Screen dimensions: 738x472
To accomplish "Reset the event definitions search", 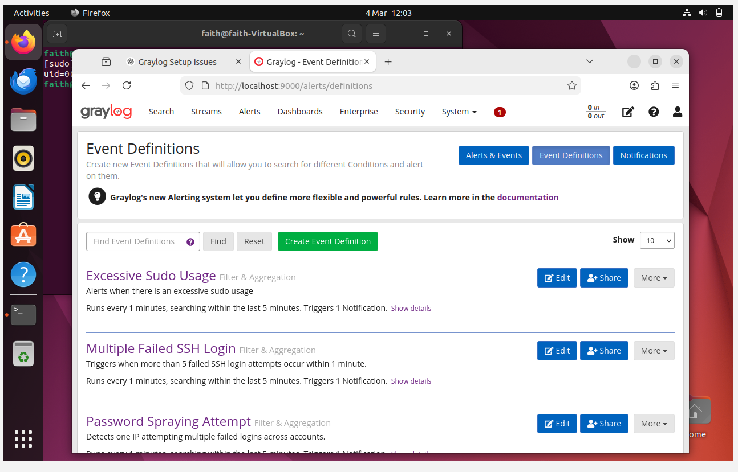I will [254, 241].
